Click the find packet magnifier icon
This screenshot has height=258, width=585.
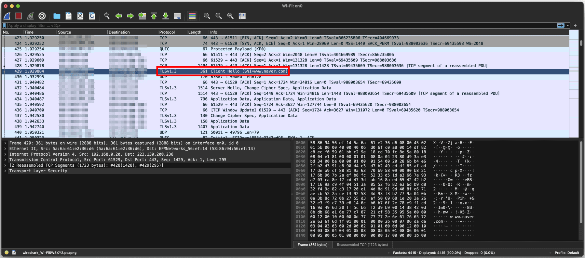(107, 16)
